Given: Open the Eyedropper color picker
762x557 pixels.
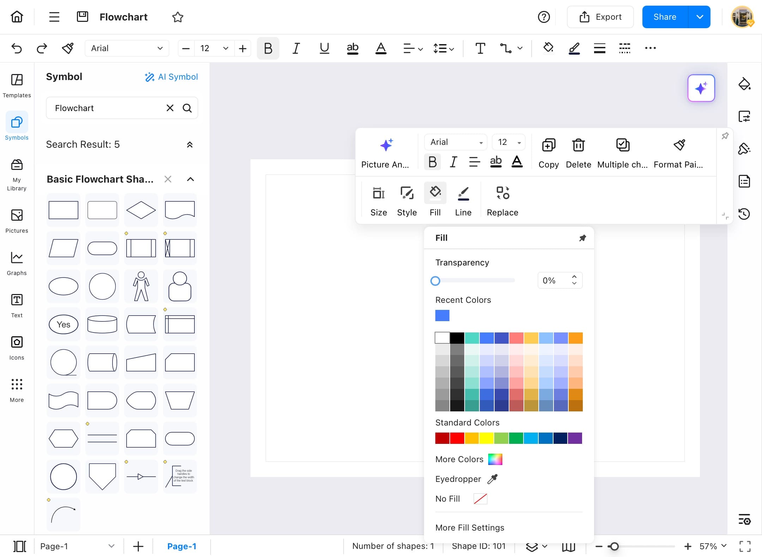Looking at the screenshot, I should pos(492,479).
